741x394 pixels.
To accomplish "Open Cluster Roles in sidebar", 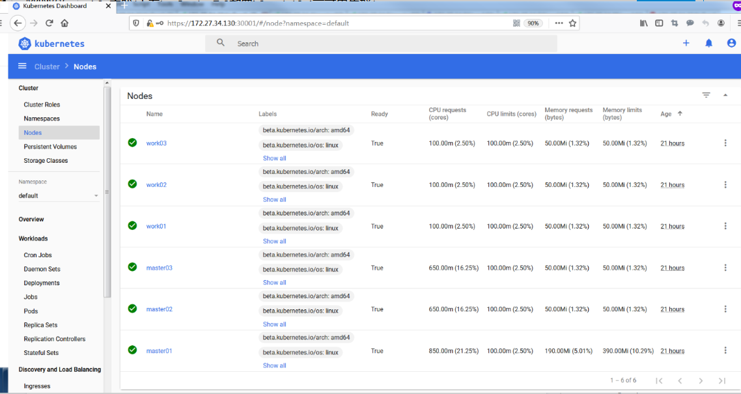I will [42, 104].
